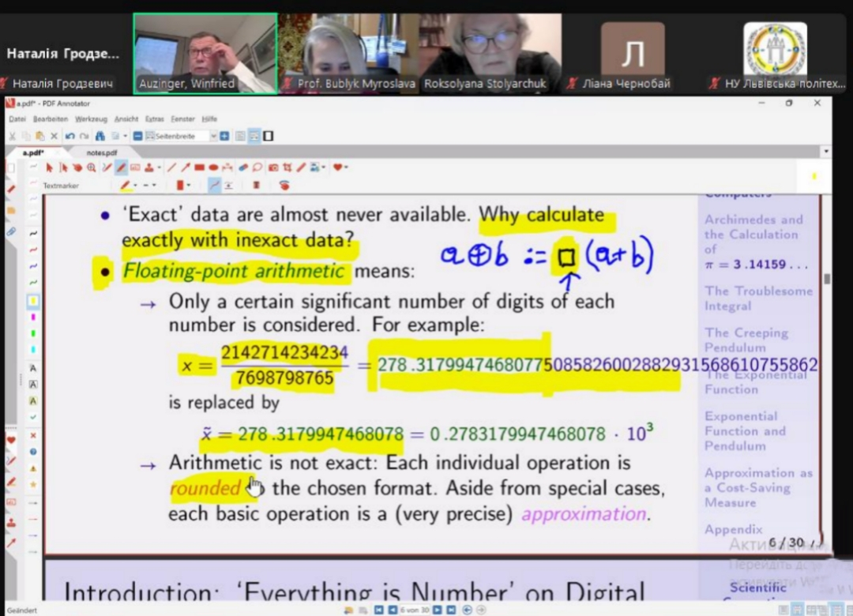This screenshot has height=616, width=853.
Task: Pick the arrow drawing tool
Action: (186, 167)
